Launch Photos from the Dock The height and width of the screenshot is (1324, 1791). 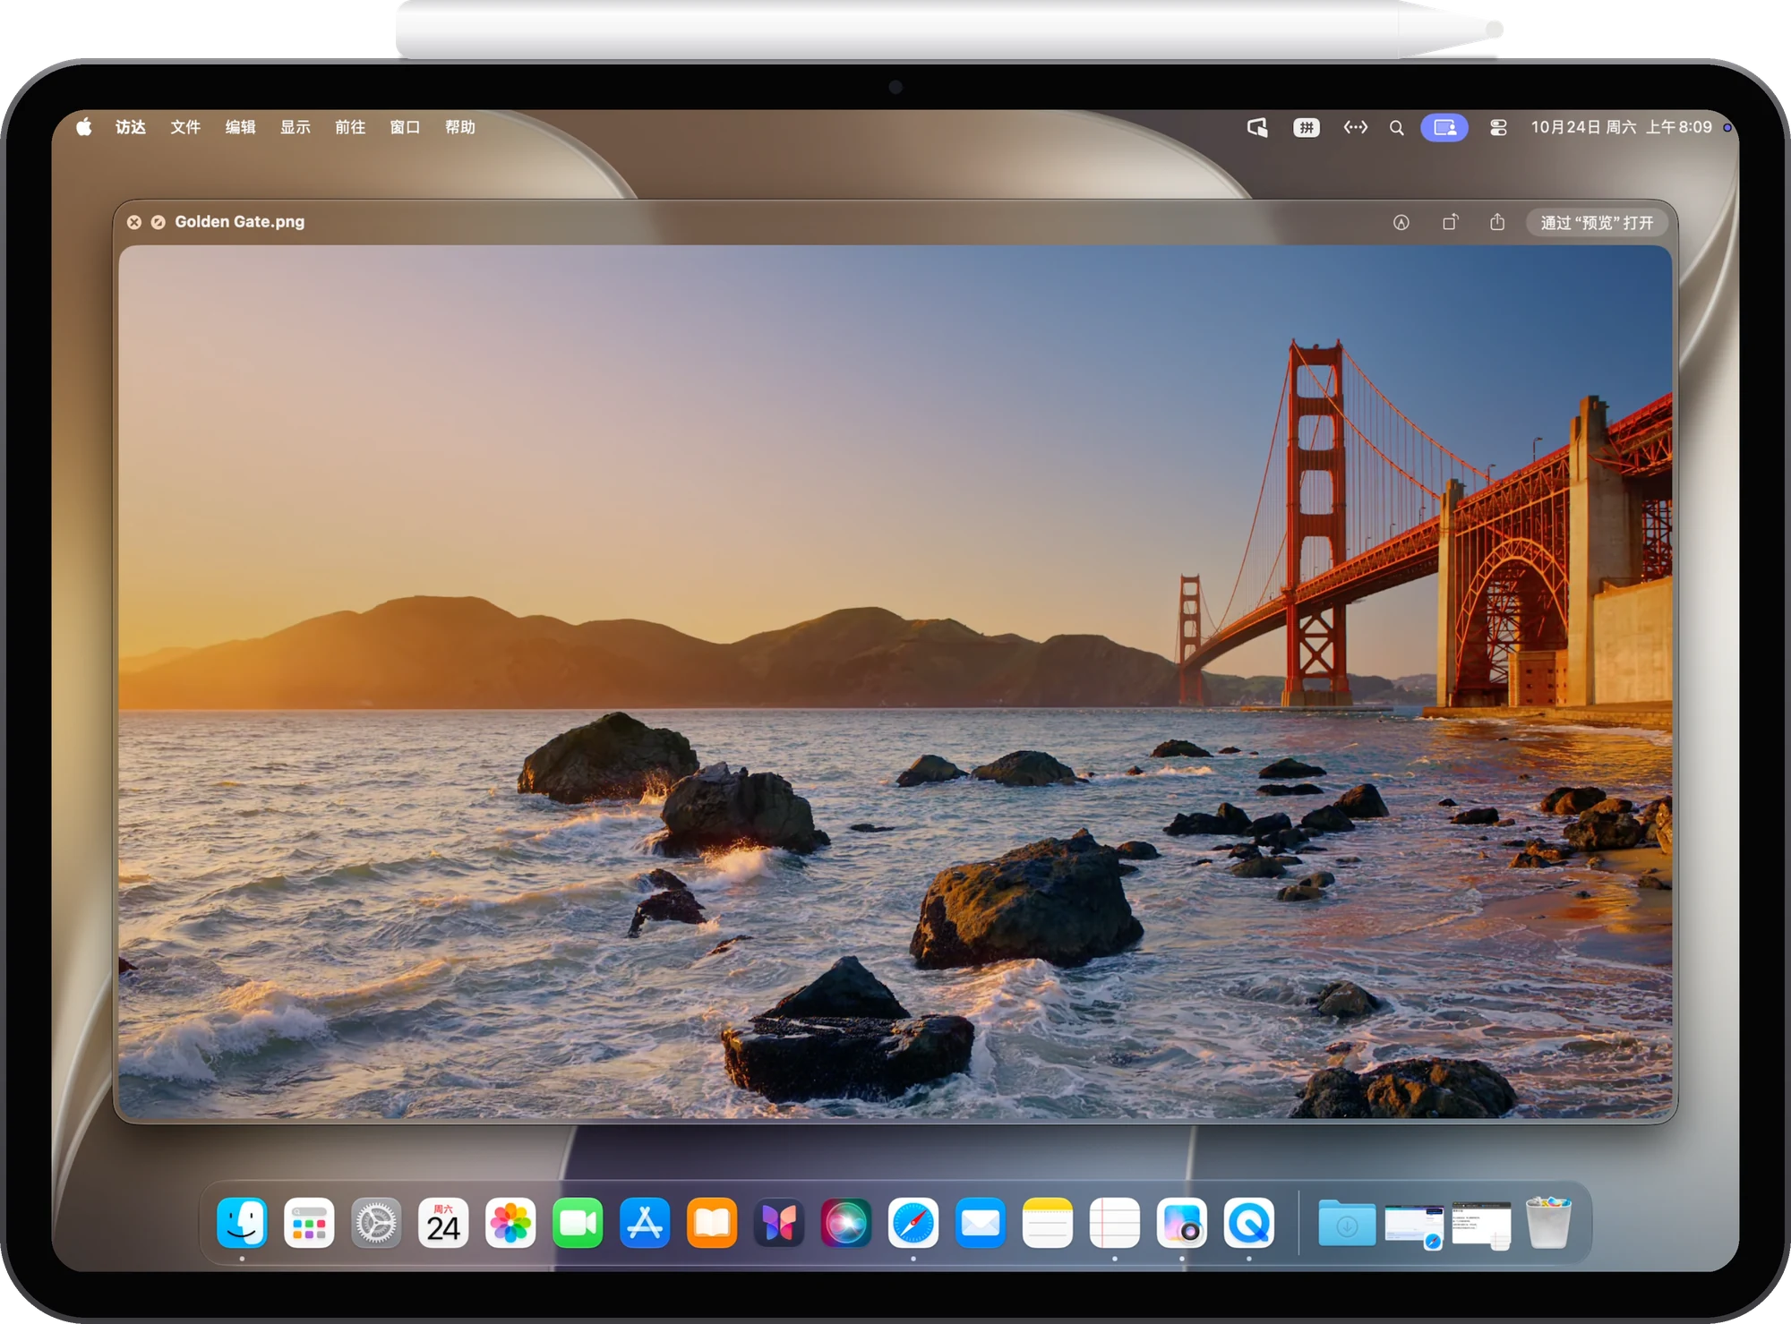[x=510, y=1223]
